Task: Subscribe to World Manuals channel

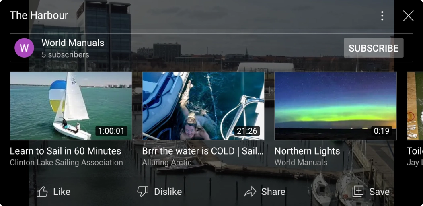Action: pos(374,48)
